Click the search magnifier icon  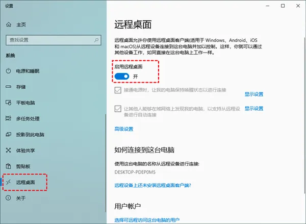[x=96, y=40]
